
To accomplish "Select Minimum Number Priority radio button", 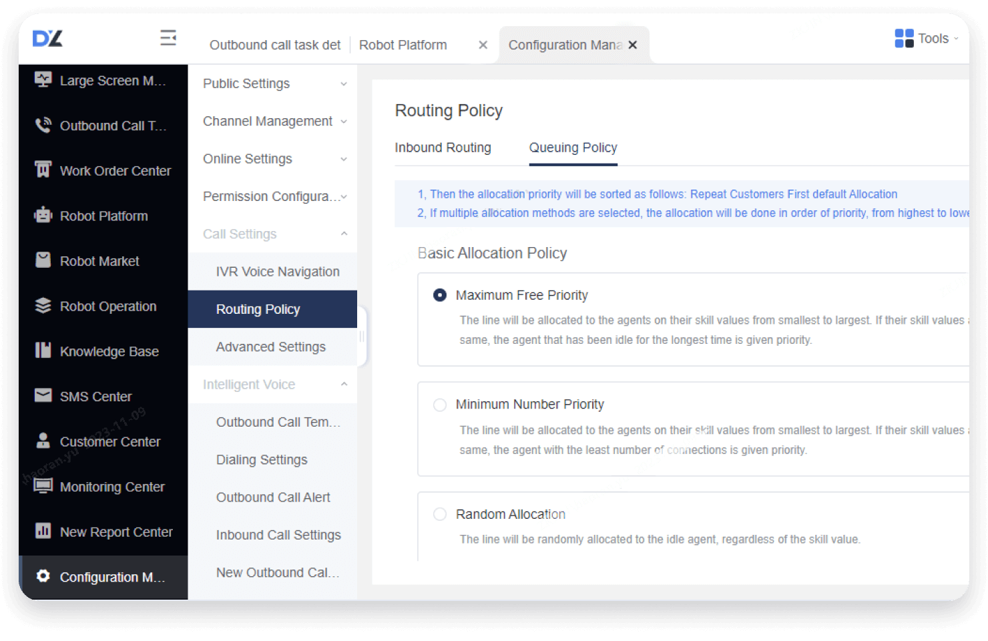I will coord(440,405).
